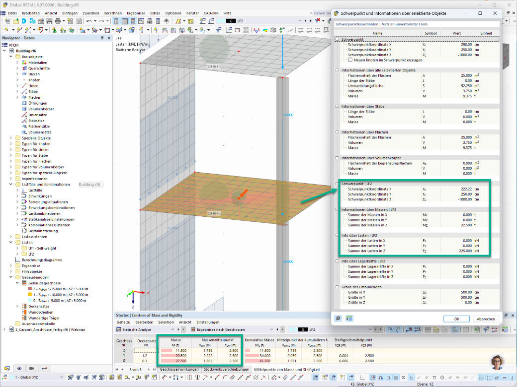Viewport: 517px width, 387px height.
Task: Click the mass cell 22.500 in storey row 1
Action: coord(176,356)
